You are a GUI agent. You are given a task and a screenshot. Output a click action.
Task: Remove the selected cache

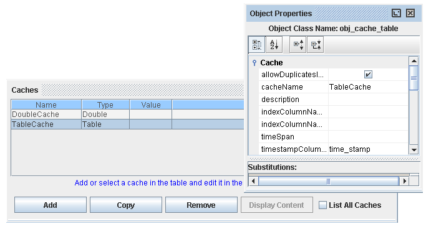pos(201,205)
